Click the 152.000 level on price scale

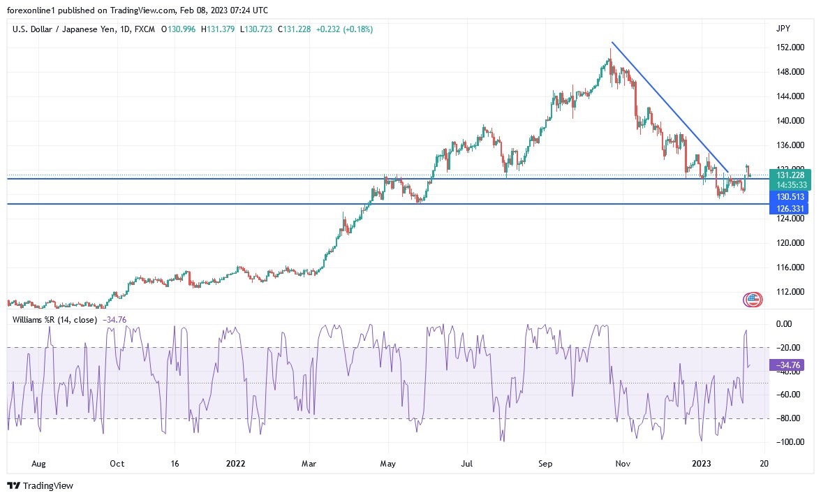(790, 47)
